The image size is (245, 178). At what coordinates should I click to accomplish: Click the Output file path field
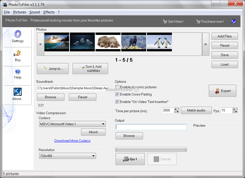[151, 127]
